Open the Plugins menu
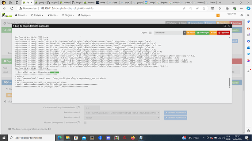This screenshot has height=141, width=252. click(x=68, y=15)
